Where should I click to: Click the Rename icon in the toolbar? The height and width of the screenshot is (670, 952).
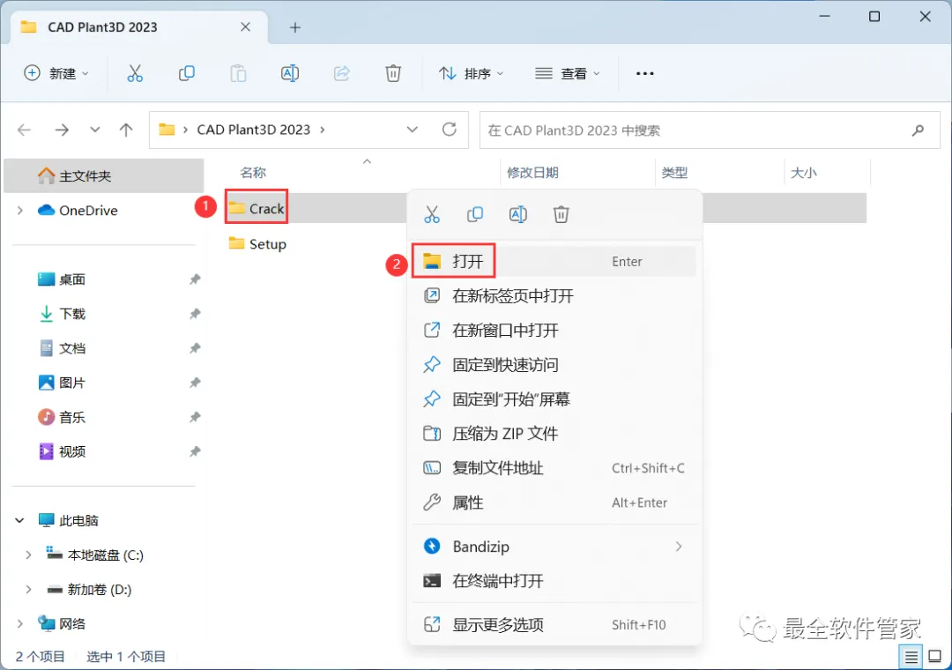pyautogui.click(x=290, y=73)
